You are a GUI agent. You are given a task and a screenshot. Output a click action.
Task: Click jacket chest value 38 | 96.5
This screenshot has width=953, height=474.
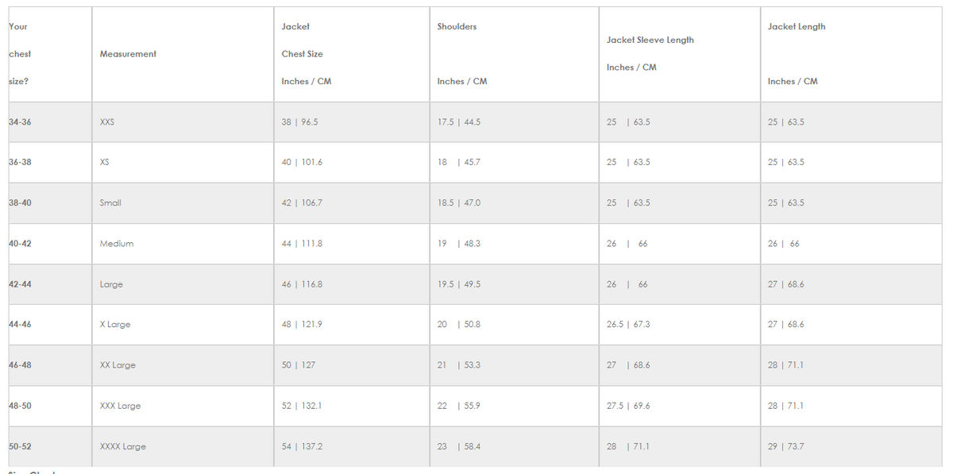click(299, 122)
